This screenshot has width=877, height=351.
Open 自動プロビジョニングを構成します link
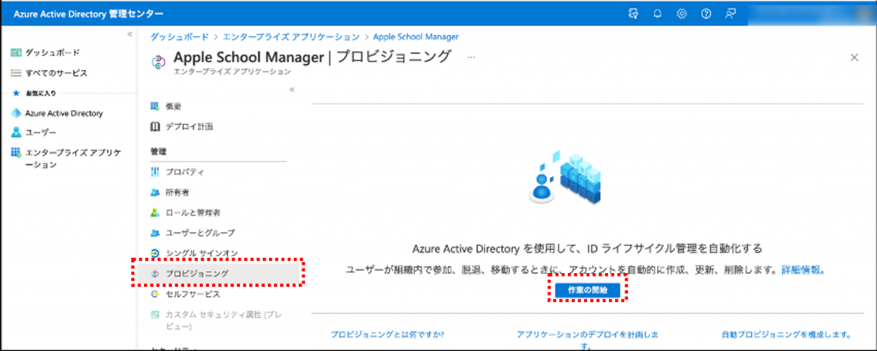786,334
